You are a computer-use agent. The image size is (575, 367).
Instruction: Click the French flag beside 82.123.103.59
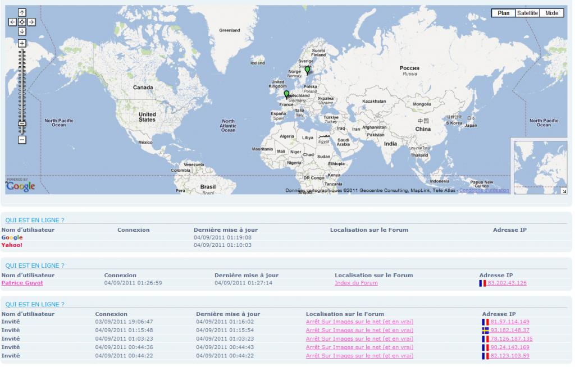point(486,356)
